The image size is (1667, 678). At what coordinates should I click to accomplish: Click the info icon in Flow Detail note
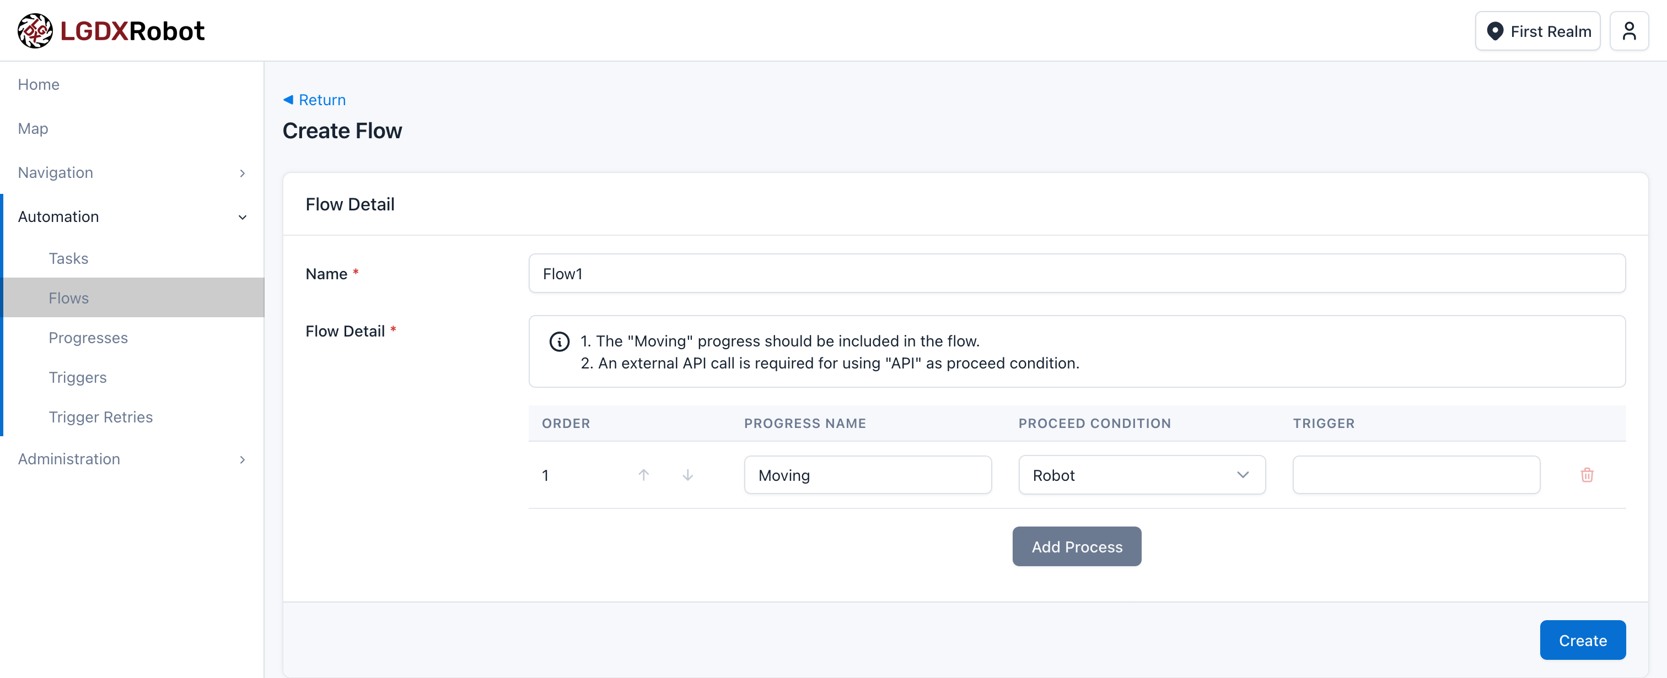559,341
